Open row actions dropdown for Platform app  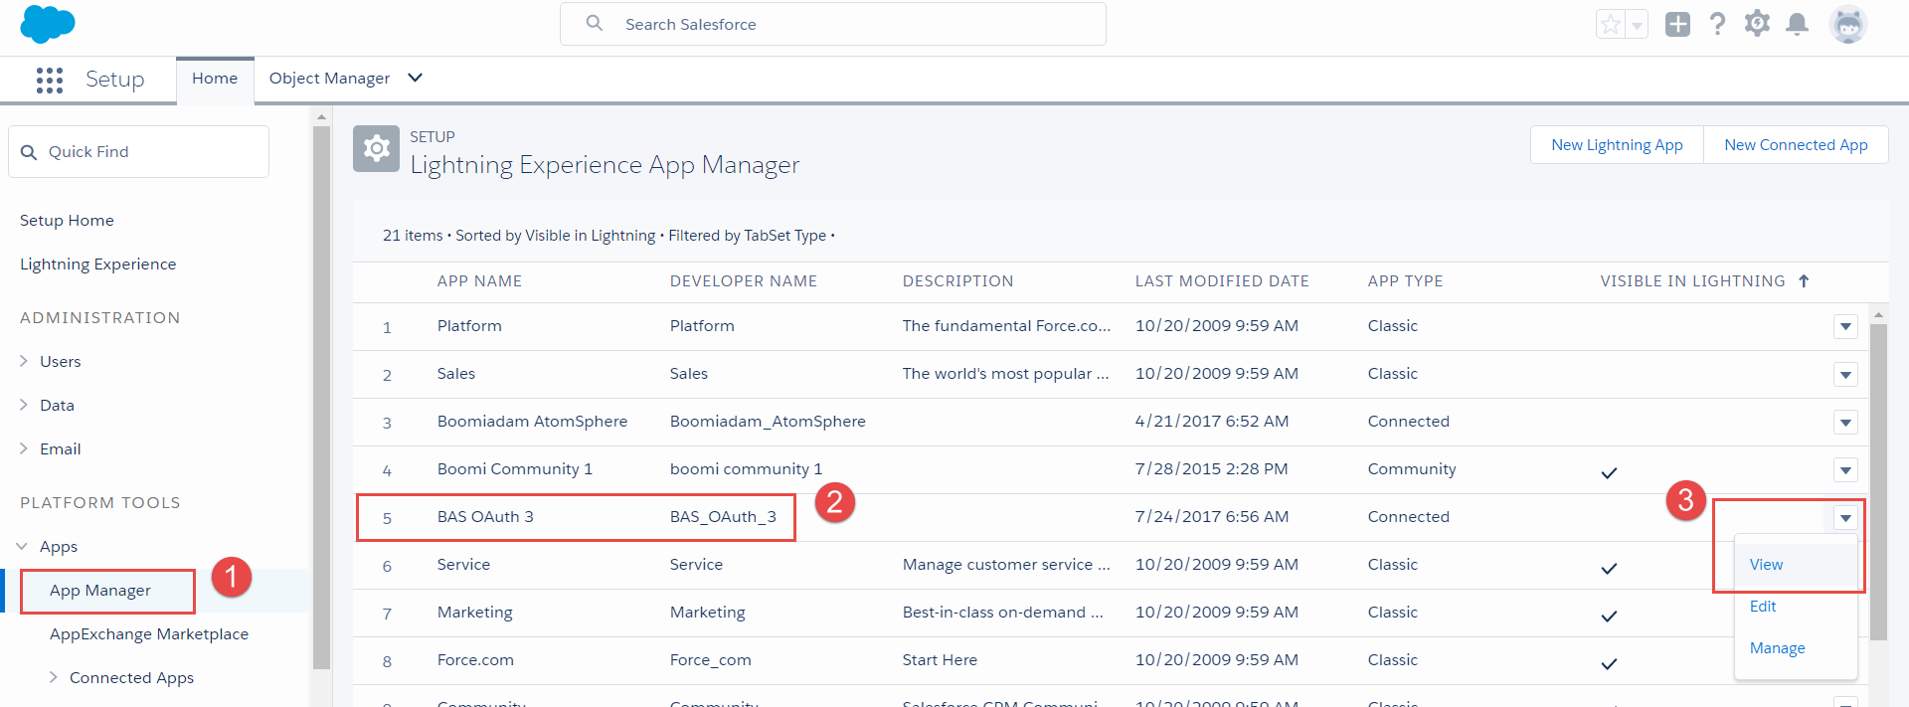pyautogui.click(x=1845, y=326)
